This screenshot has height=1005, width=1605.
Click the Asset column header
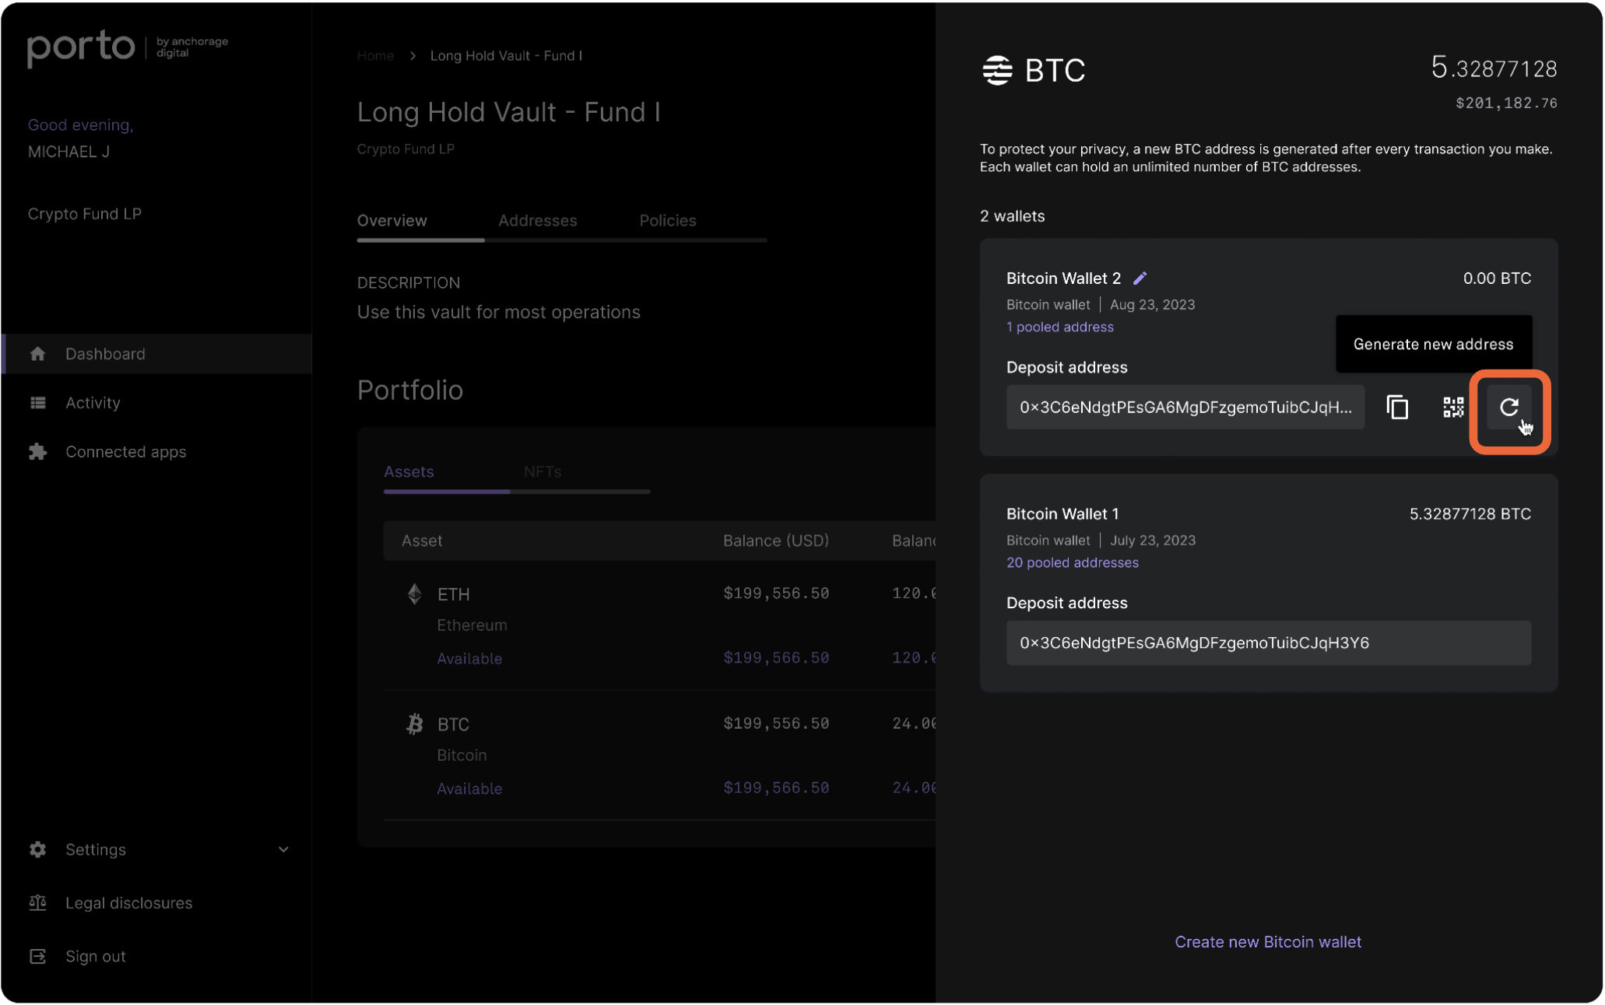422,541
